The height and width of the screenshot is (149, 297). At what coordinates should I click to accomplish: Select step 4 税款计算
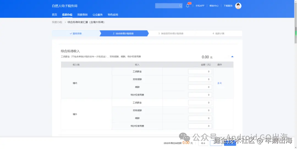(x=218, y=33)
